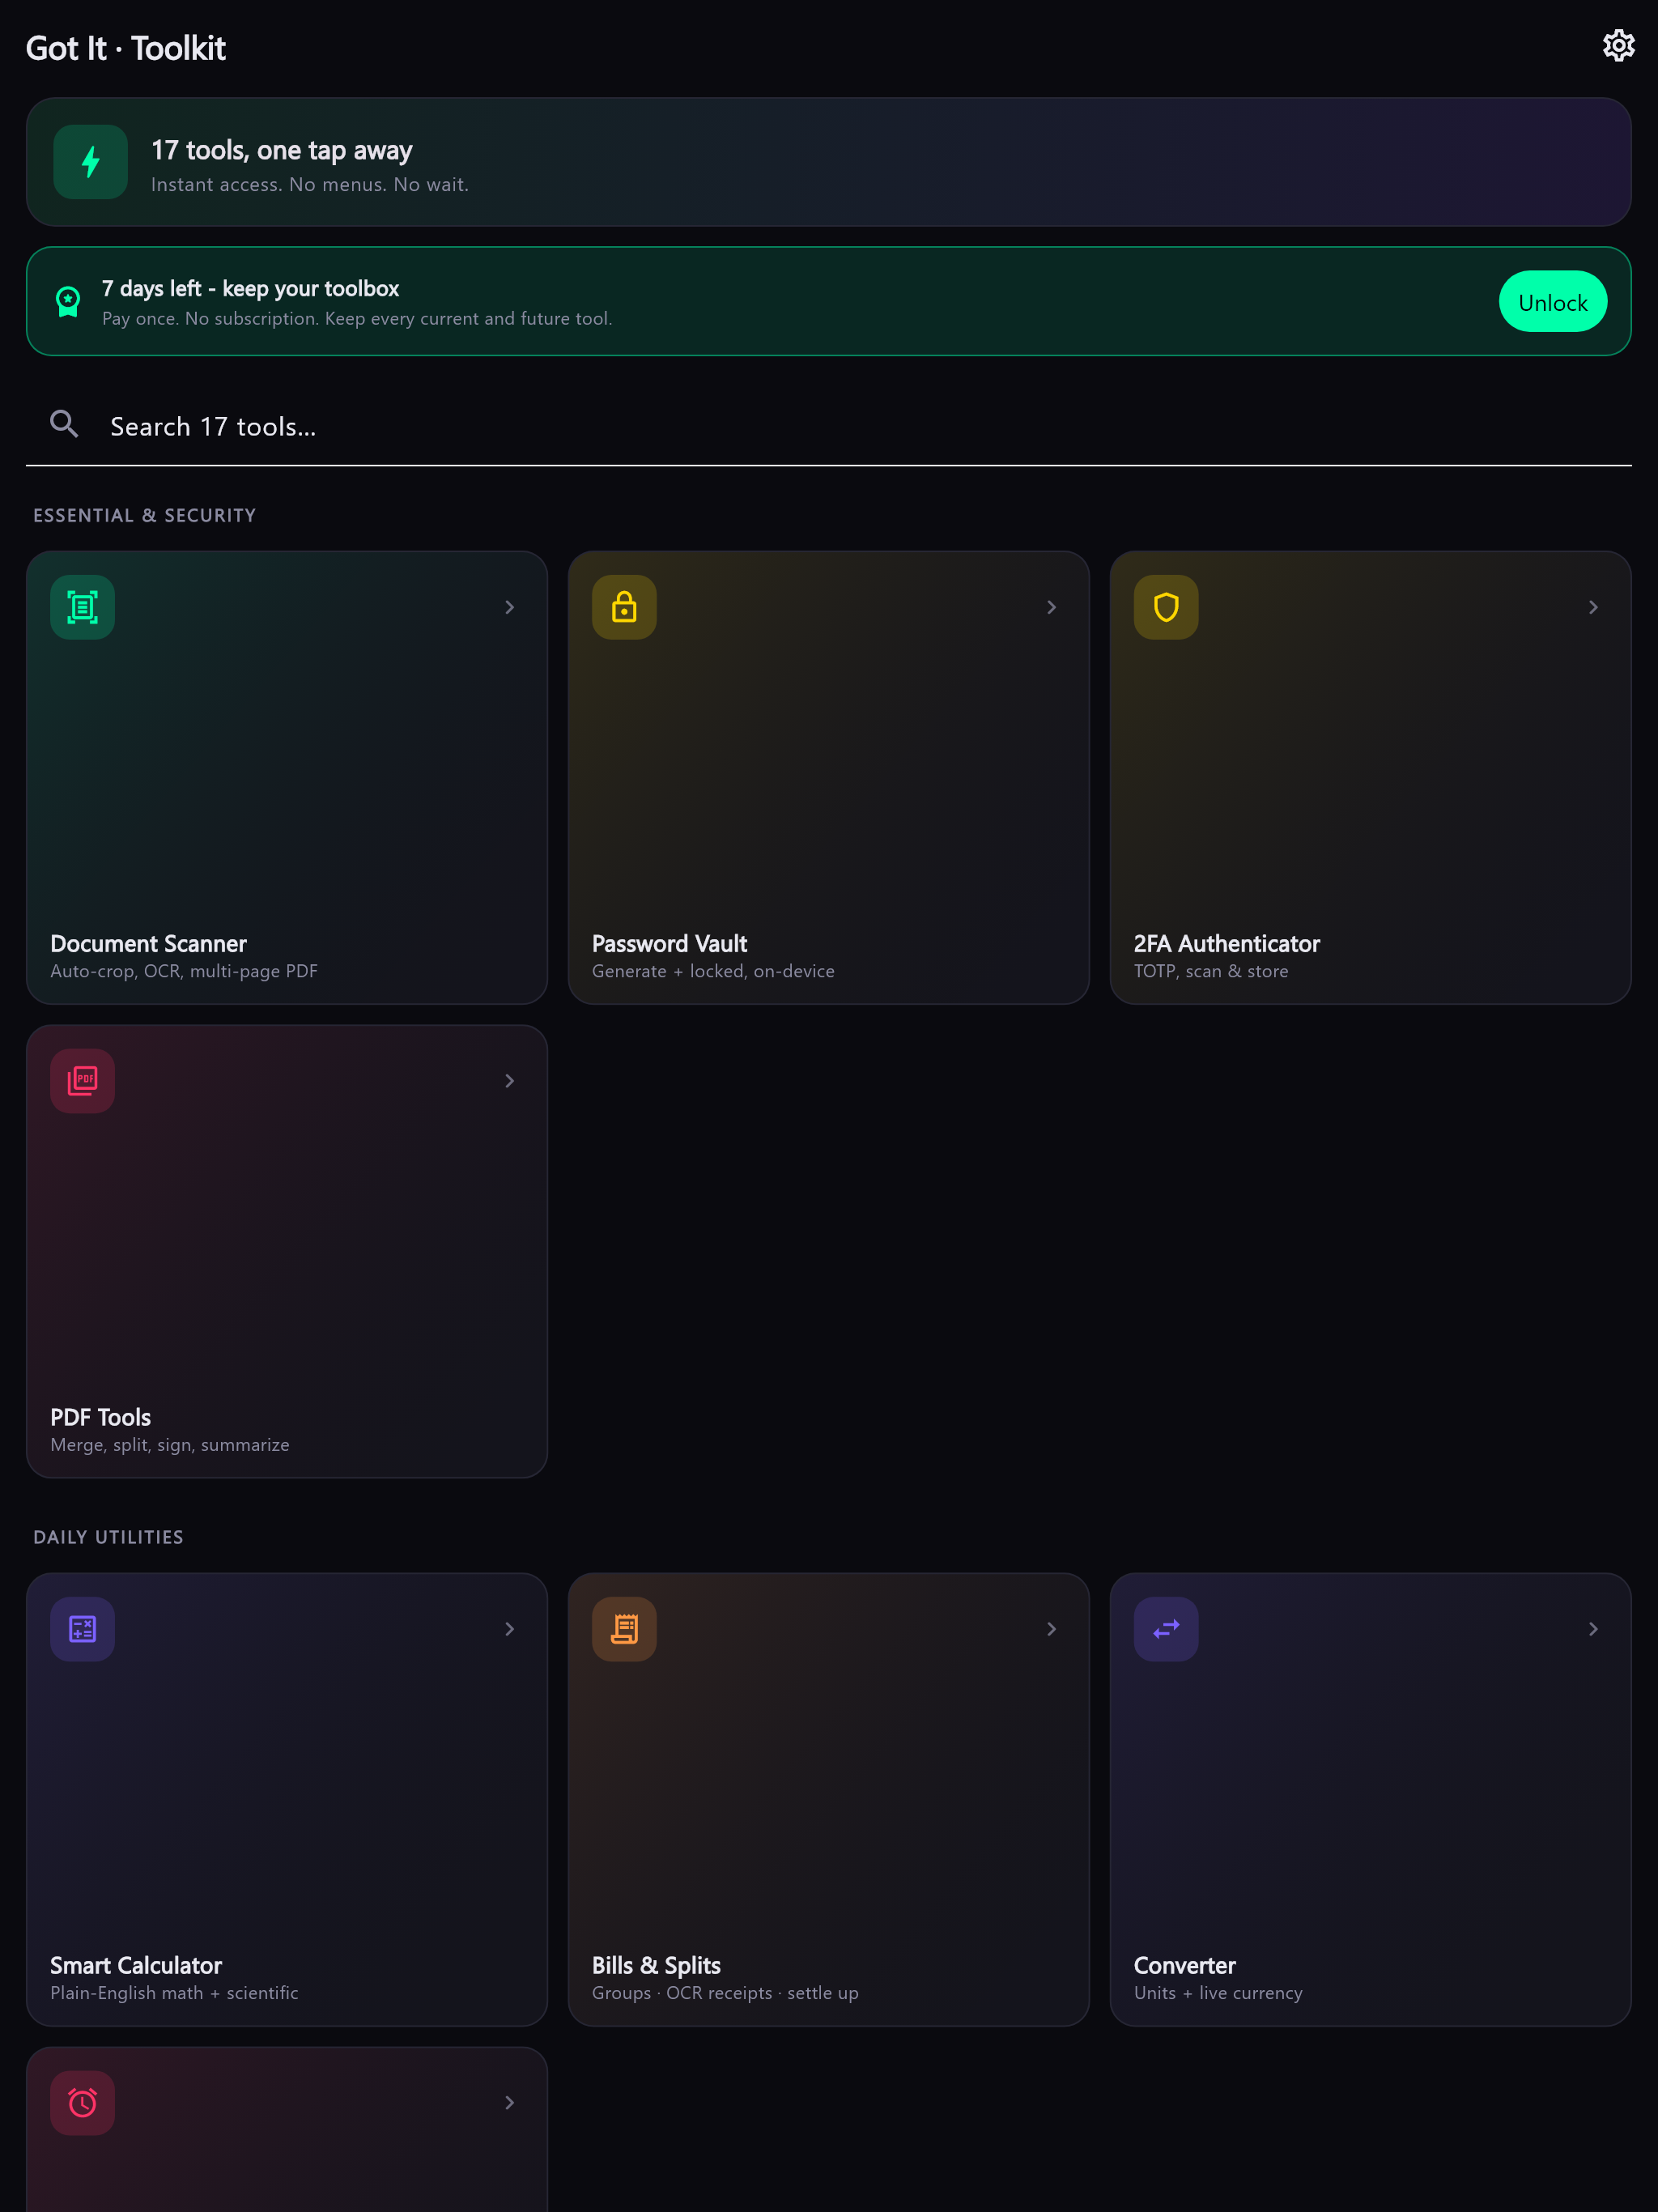Open Document Scanner via its chevron
This screenshot has width=1658, height=2212.
point(509,607)
